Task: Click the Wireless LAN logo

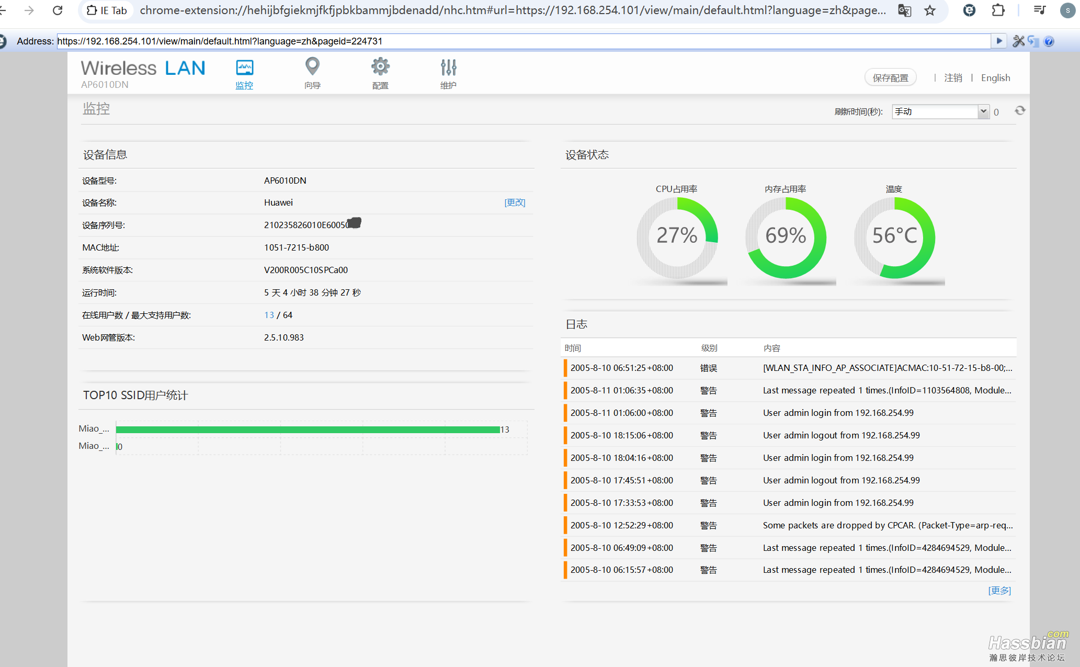Action: click(143, 68)
